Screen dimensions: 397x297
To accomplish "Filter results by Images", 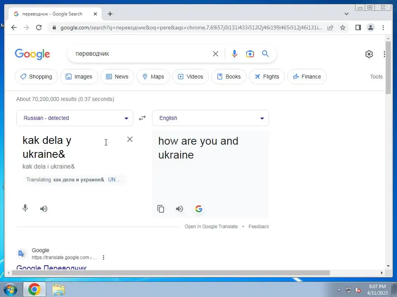I will pos(79,77).
